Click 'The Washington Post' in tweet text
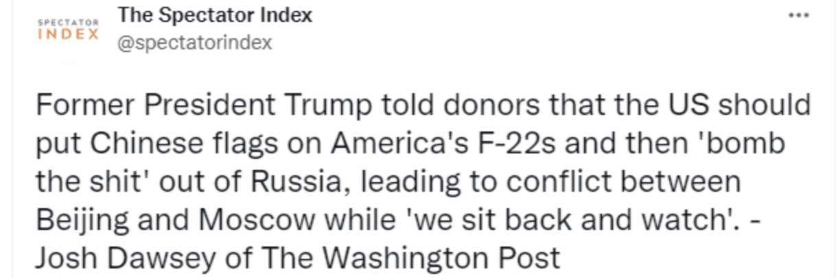The height and width of the screenshot is (278, 836). (x=410, y=259)
